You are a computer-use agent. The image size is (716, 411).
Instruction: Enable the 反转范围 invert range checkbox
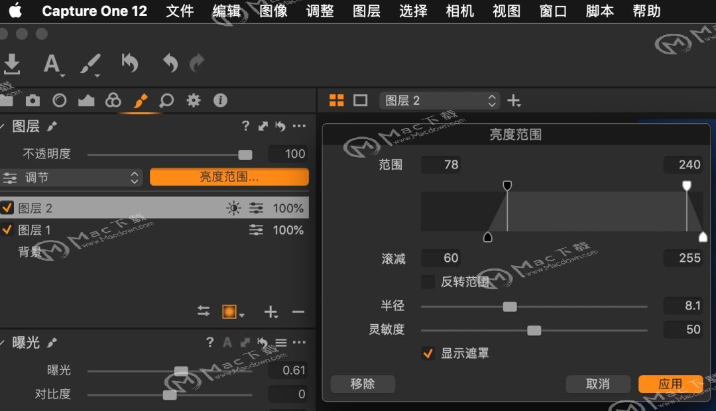click(428, 282)
